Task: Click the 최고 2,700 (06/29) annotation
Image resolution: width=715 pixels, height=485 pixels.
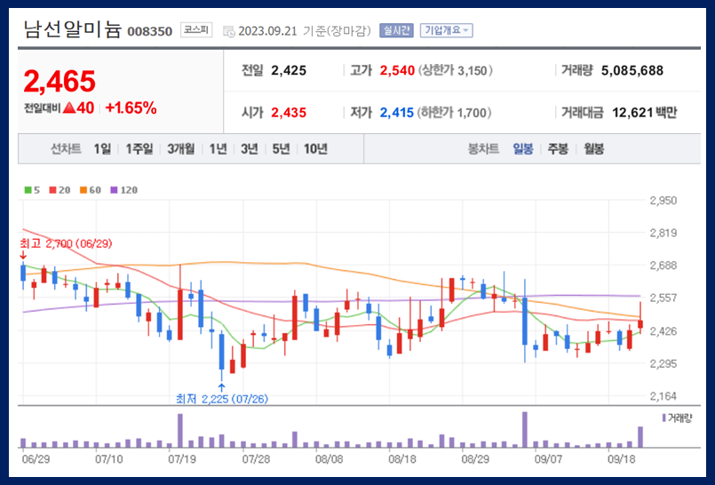Action: pos(66,244)
